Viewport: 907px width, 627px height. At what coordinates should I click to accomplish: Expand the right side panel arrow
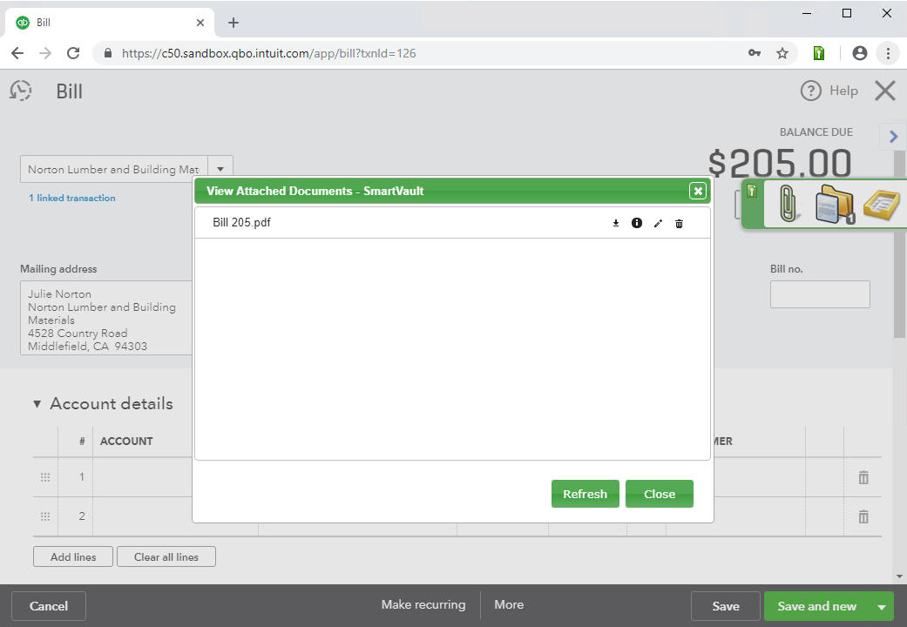pos(893,137)
